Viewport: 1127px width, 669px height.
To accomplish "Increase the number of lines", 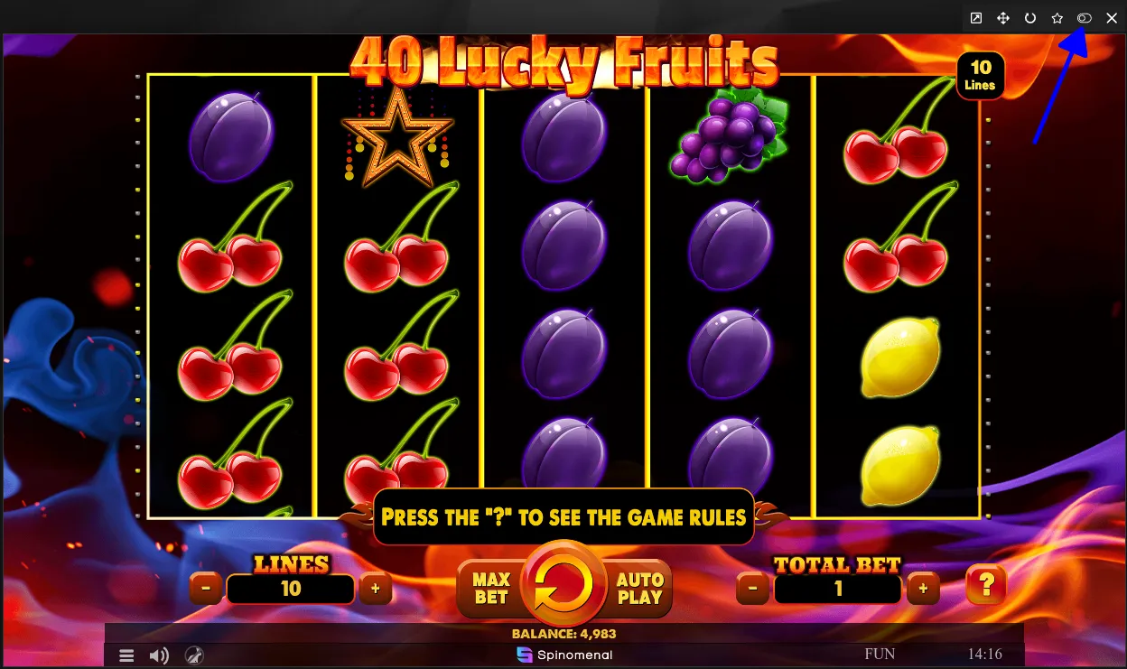I will point(376,589).
